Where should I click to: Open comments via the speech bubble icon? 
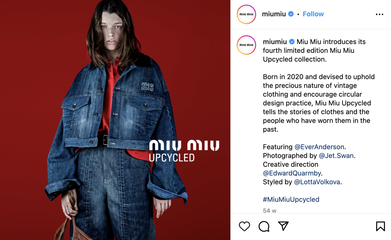click(264, 226)
